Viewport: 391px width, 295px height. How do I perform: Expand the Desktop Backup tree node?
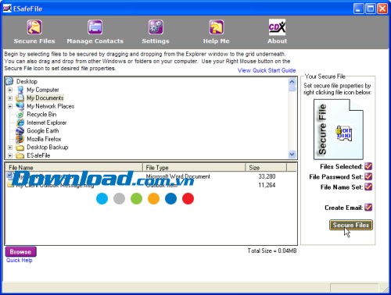click(10, 147)
